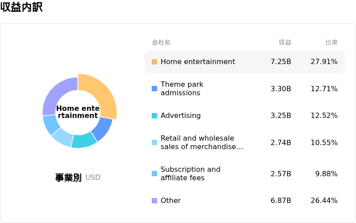Click the 事業別 chart label
Image resolution: width=356 pixels, height=223 pixels.
pyautogui.click(x=68, y=178)
